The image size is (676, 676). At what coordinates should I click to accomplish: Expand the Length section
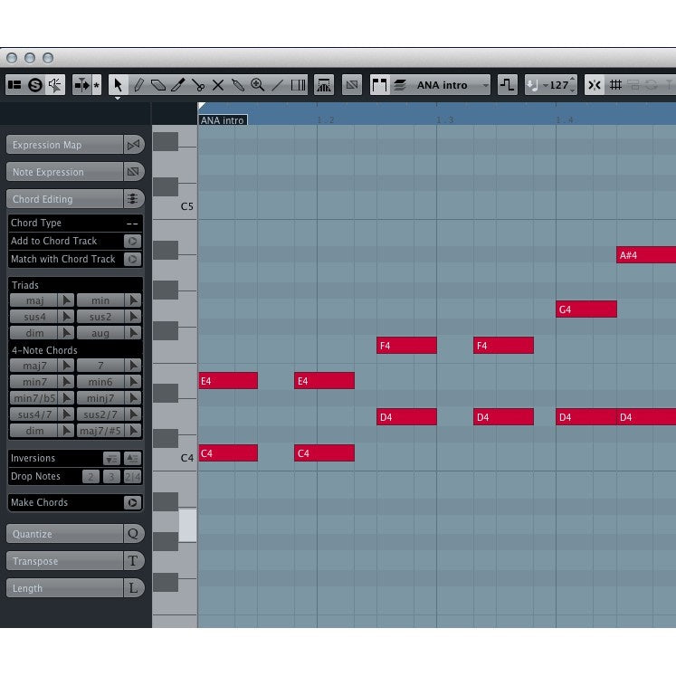coord(64,588)
